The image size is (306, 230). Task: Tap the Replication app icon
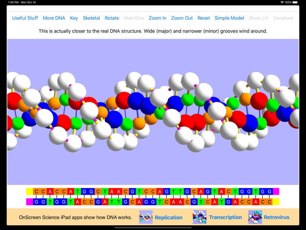(146, 217)
